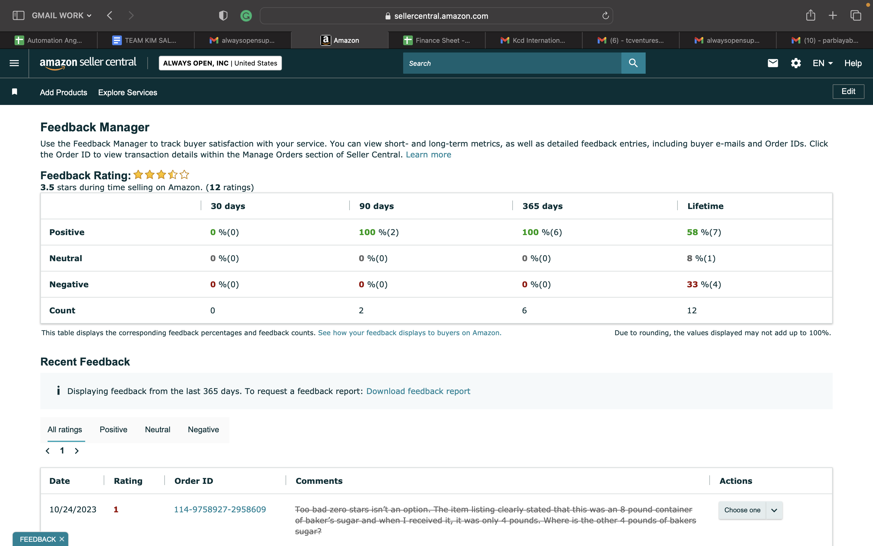Expand the EN language dropdown
Screen dimensions: 873x546
point(822,63)
